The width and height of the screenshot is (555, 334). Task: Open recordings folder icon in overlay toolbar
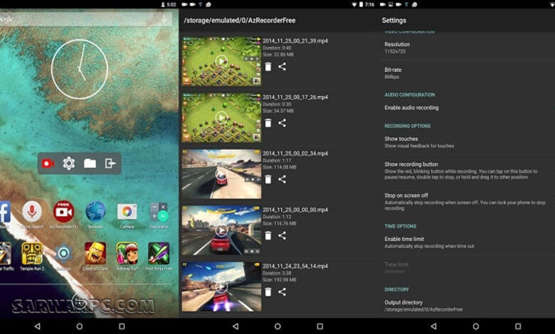click(x=90, y=163)
